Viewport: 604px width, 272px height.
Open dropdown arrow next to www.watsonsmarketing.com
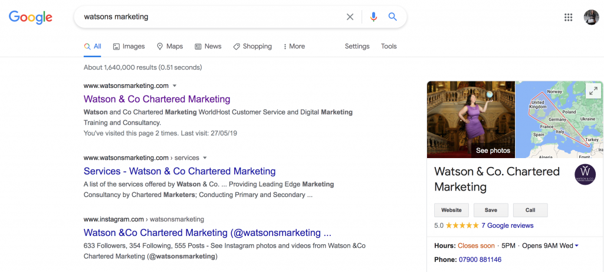click(x=175, y=86)
